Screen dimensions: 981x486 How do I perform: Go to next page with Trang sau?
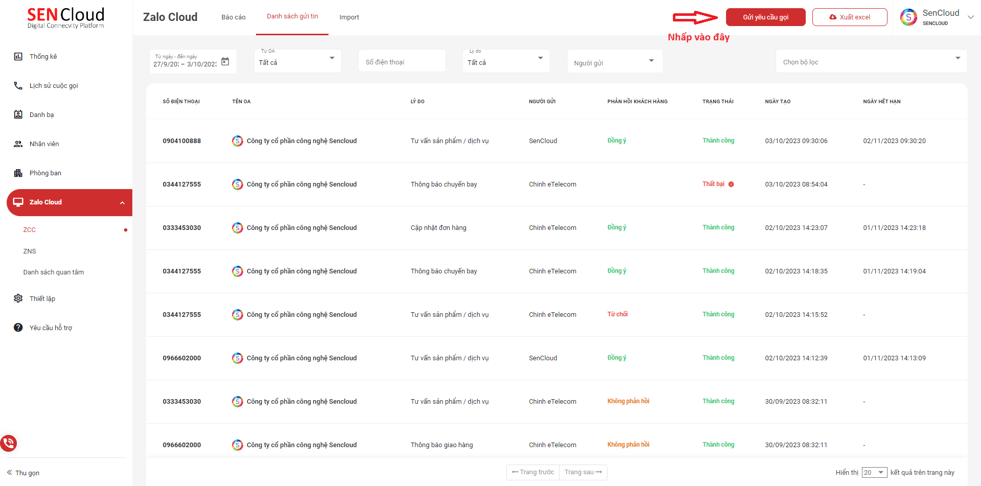tap(583, 472)
